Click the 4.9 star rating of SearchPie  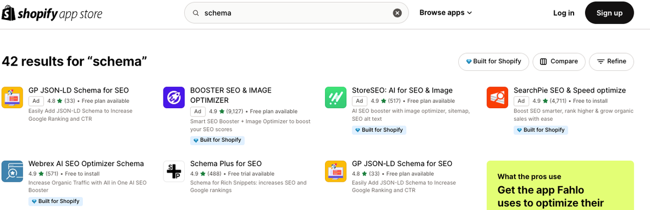[541, 101]
